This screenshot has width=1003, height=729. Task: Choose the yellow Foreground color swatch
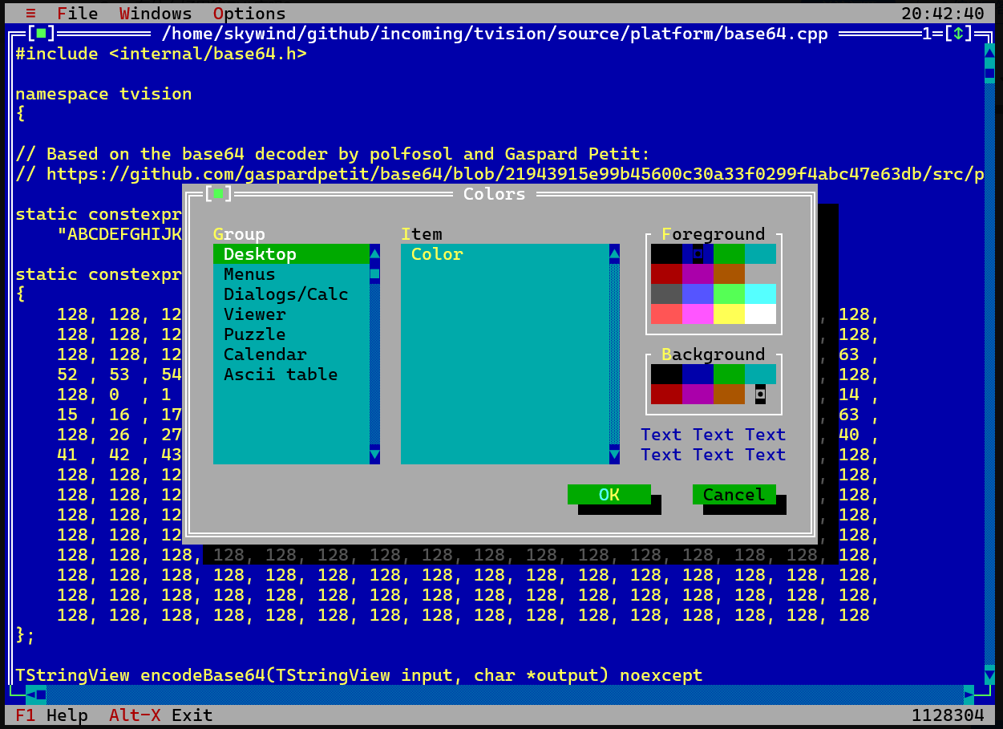(x=729, y=314)
